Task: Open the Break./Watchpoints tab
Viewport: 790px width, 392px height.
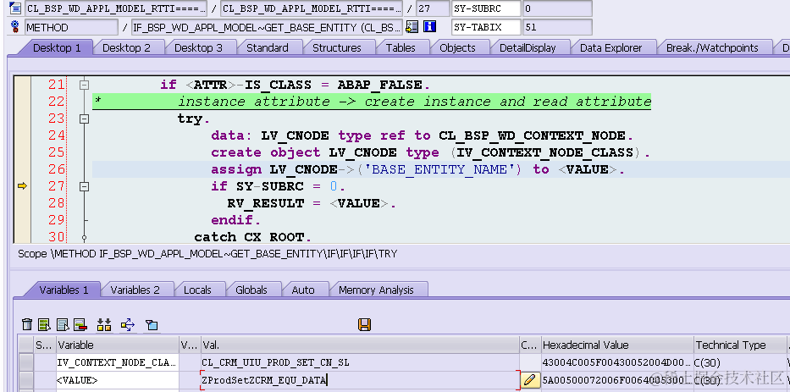Action: tap(712, 48)
